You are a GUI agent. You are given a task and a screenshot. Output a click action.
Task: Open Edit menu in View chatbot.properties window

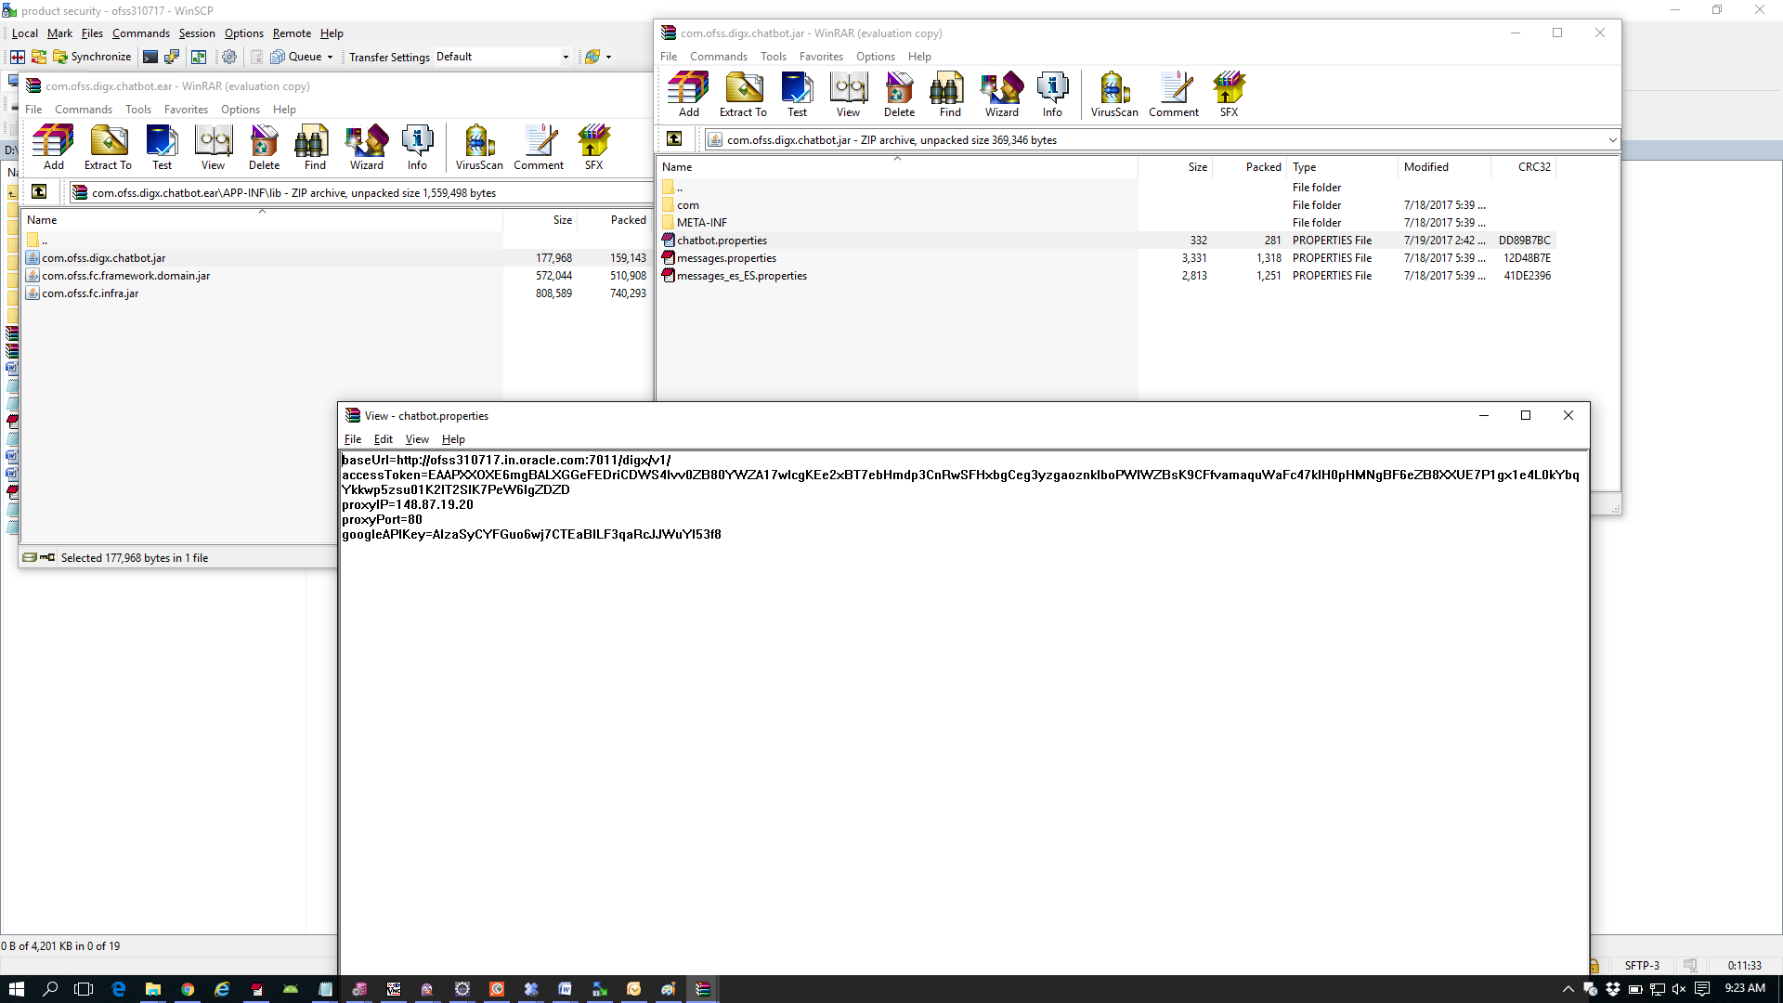click(383, 439)
